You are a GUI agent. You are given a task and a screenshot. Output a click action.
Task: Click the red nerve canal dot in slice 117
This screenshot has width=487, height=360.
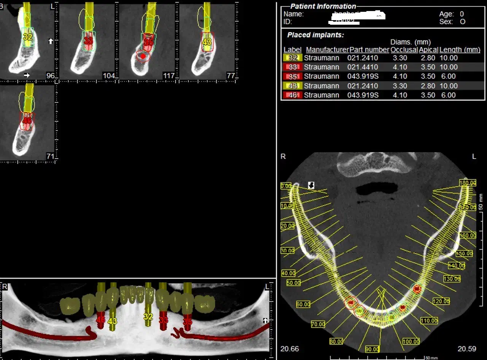point(143,56)
